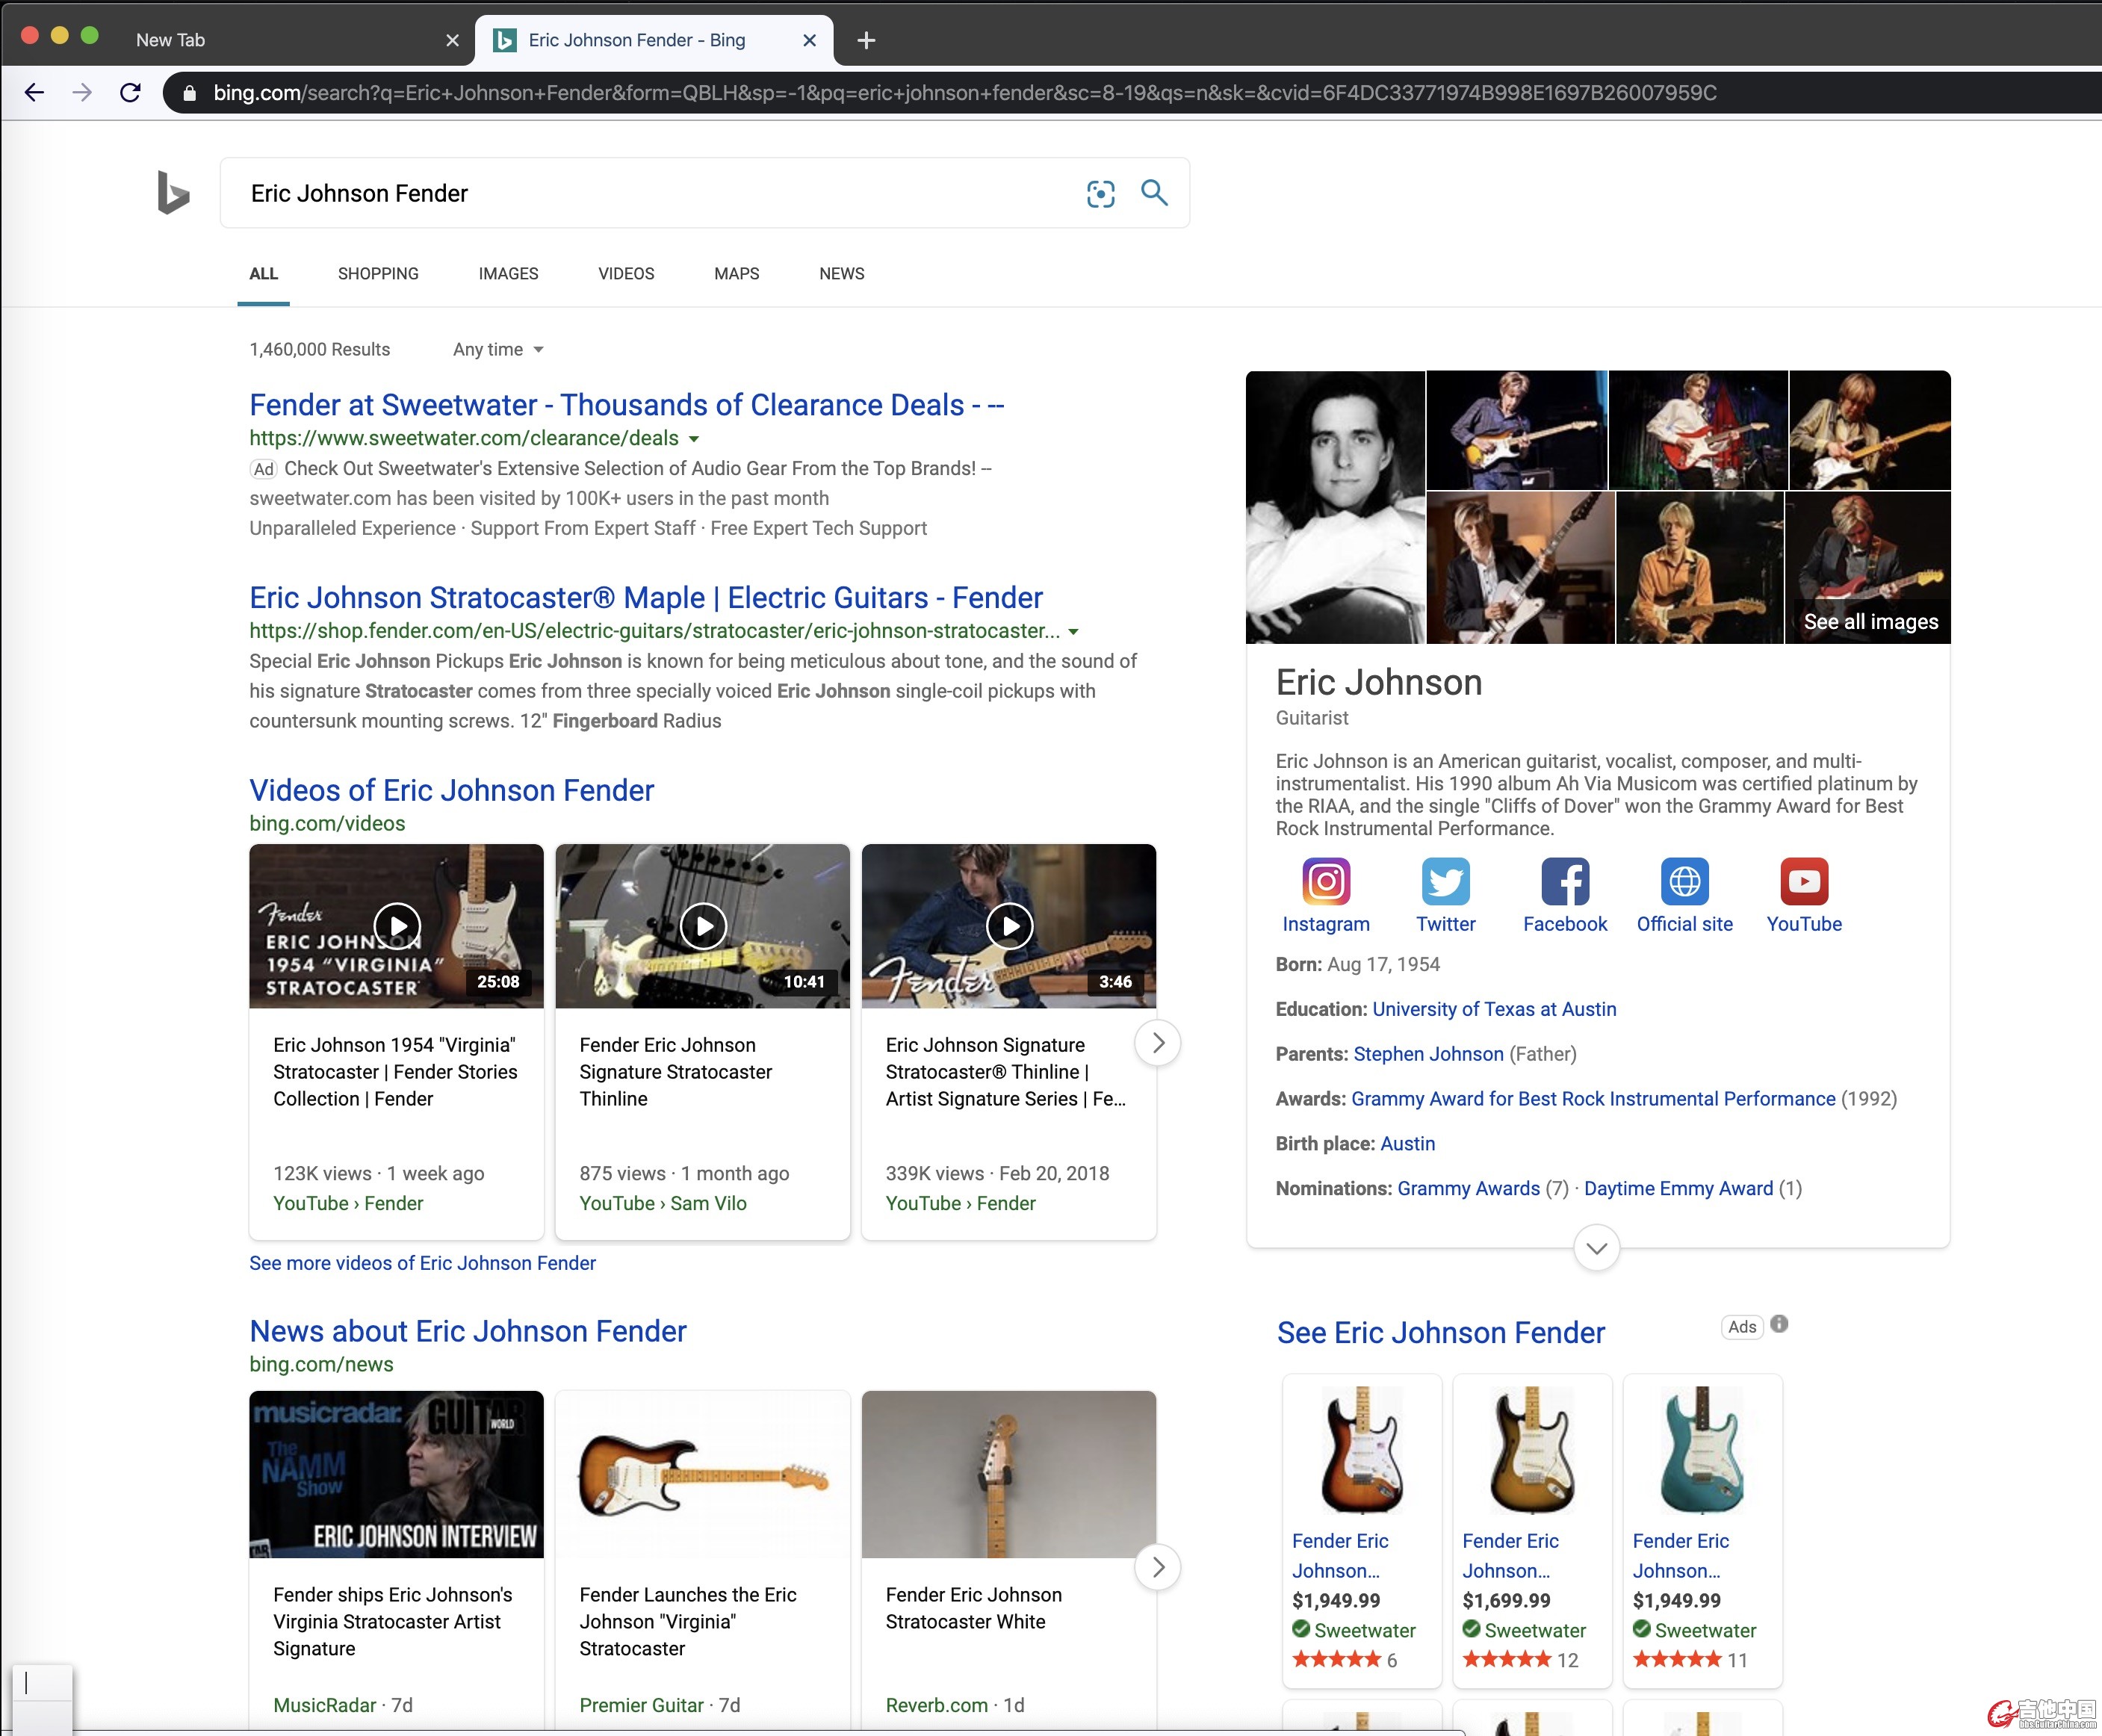
Task: Switch to the IMAGES tab
Action: tap(508, 273)
